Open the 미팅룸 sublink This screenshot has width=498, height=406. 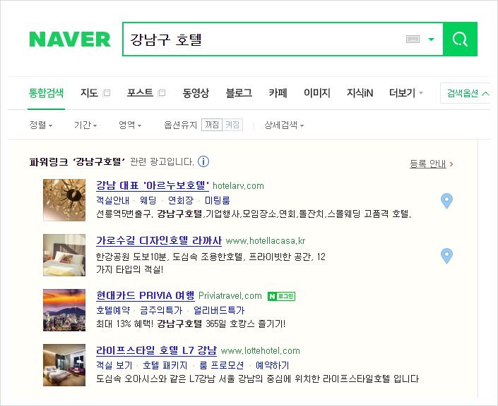[x=218, y=200]
